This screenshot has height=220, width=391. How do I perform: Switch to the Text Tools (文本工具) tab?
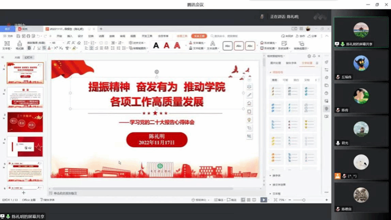pyautogui.click(x=200, y=36)
